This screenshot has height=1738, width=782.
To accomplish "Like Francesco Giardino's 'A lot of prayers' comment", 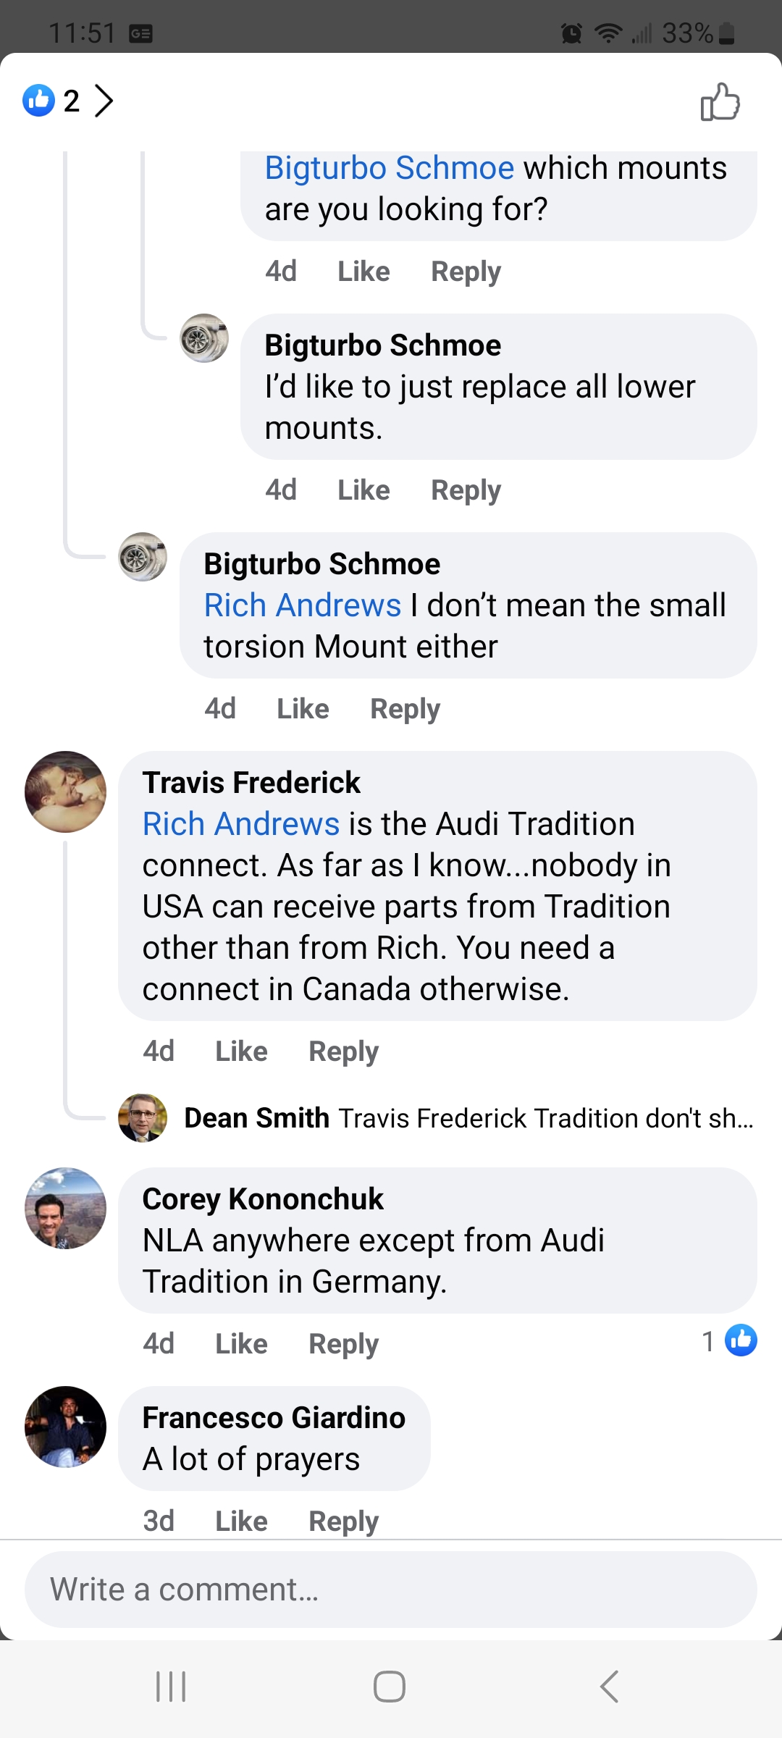I will pos(241,1521).
